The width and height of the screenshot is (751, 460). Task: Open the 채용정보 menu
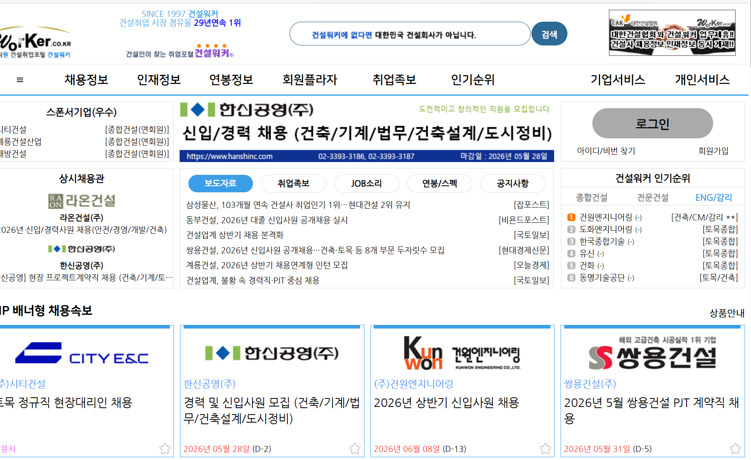86,80
